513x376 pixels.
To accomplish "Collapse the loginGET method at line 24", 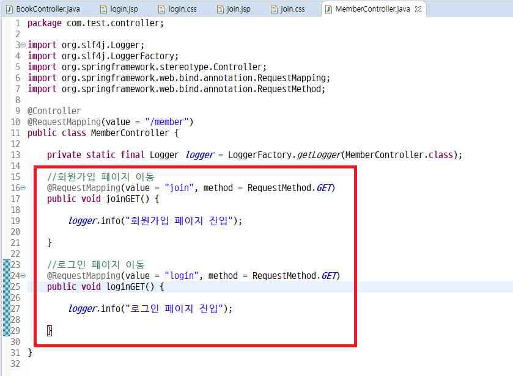I will pos(23,275).
